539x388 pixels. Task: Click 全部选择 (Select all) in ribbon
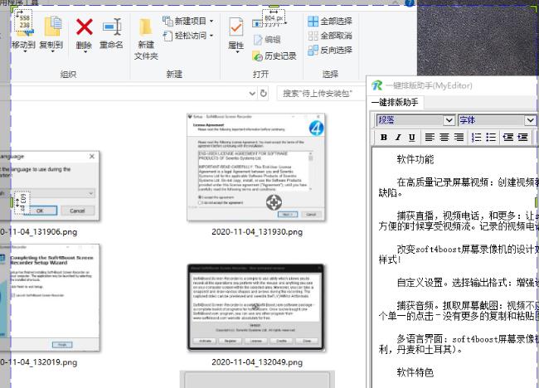pyautogui.click(x=330, y=22)
